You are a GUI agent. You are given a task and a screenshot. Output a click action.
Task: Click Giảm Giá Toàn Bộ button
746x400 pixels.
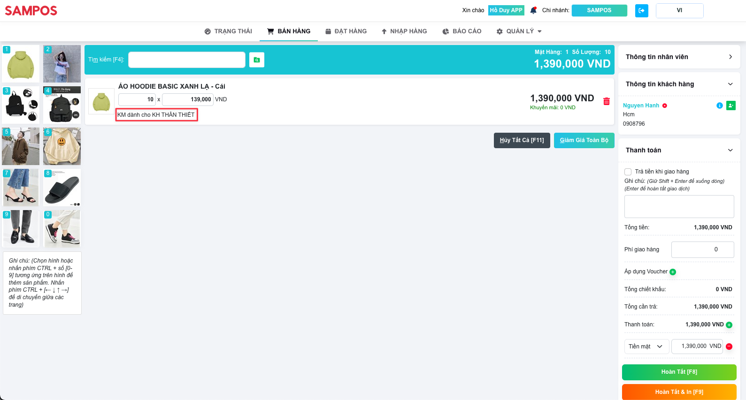[584, 140]
